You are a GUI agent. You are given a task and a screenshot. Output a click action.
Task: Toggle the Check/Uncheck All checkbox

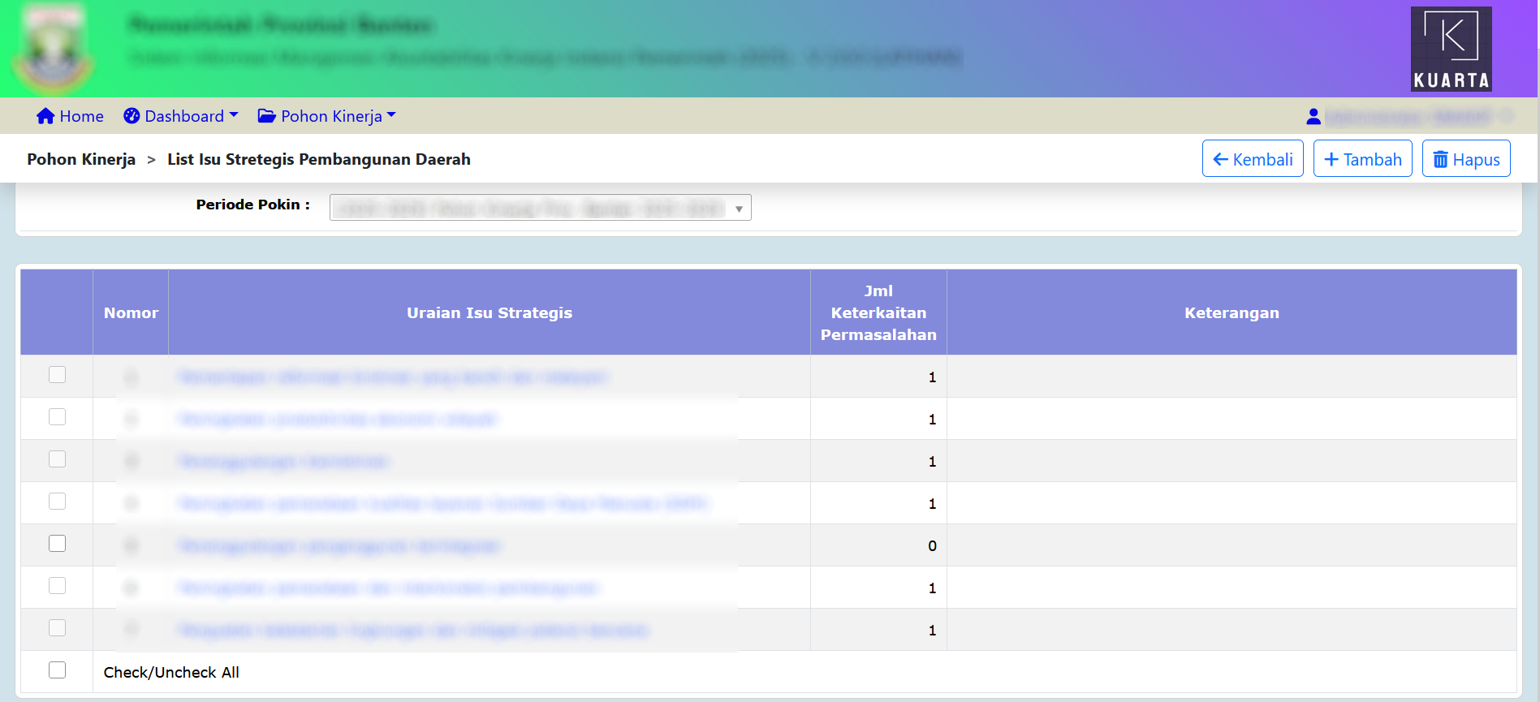click(57, 670)
